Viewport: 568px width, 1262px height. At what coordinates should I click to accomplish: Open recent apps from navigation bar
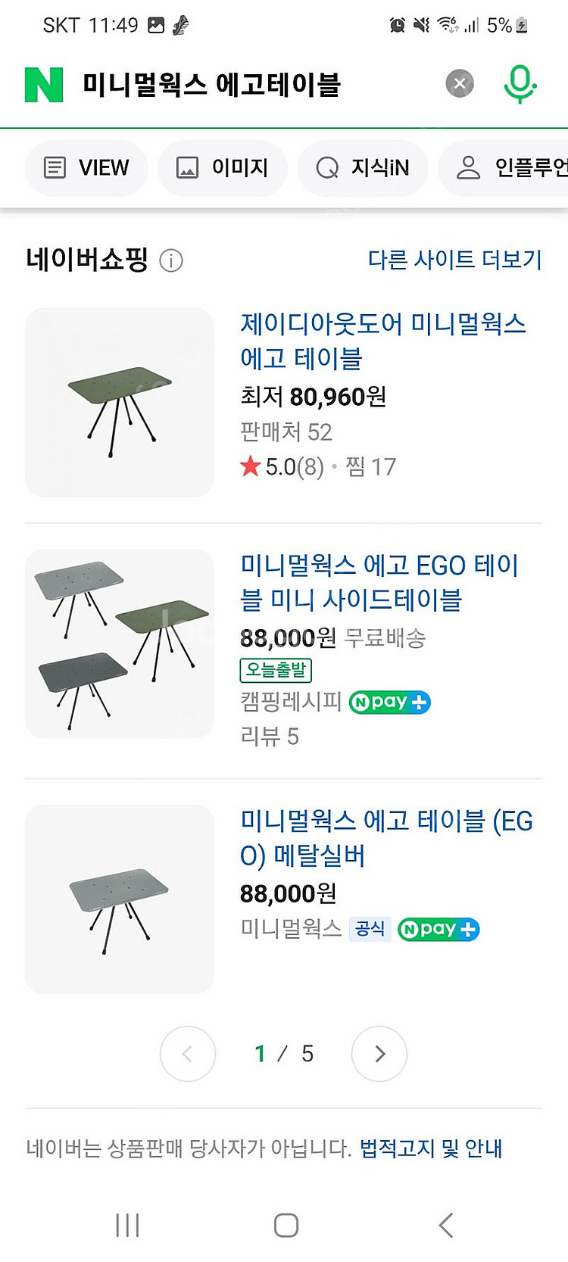[127, 1225]
